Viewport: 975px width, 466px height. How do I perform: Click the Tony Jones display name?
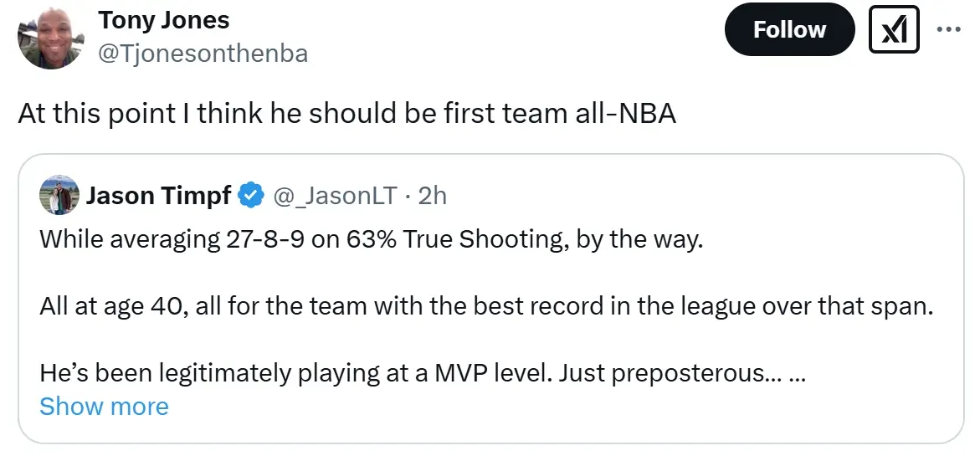(164, 19)
